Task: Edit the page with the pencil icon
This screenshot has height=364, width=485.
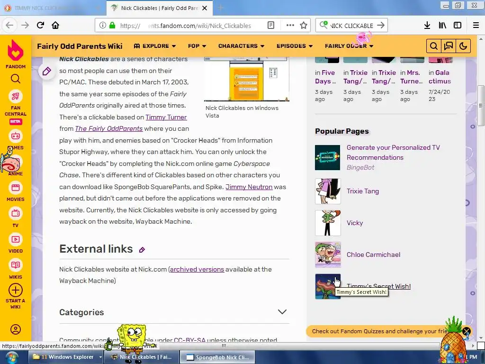Action: [47, 72]
